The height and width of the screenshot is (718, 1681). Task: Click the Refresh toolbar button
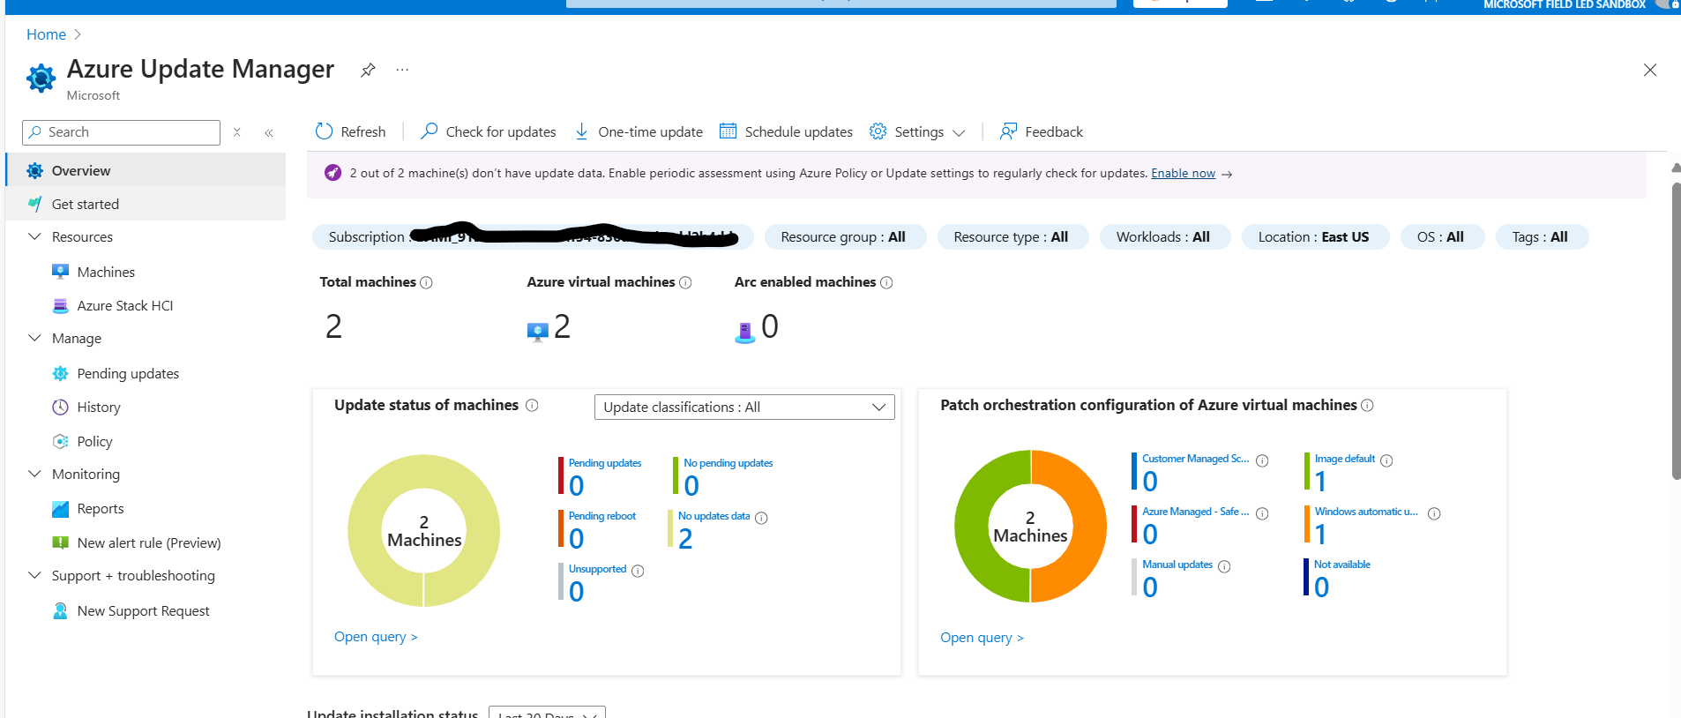tap(351, 131)
